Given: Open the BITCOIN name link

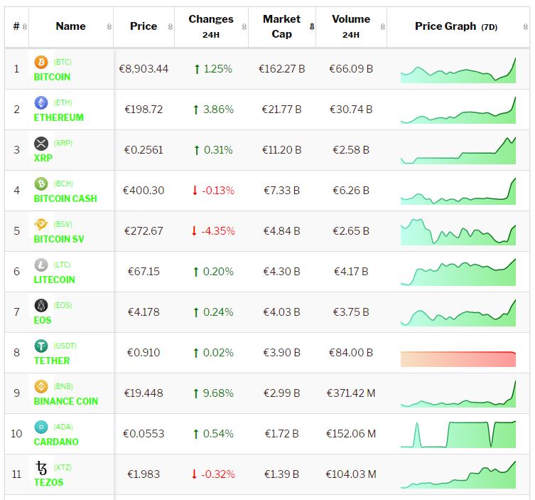Looking at the screenshot, I should pyautogui.click(x=52, y=77).
